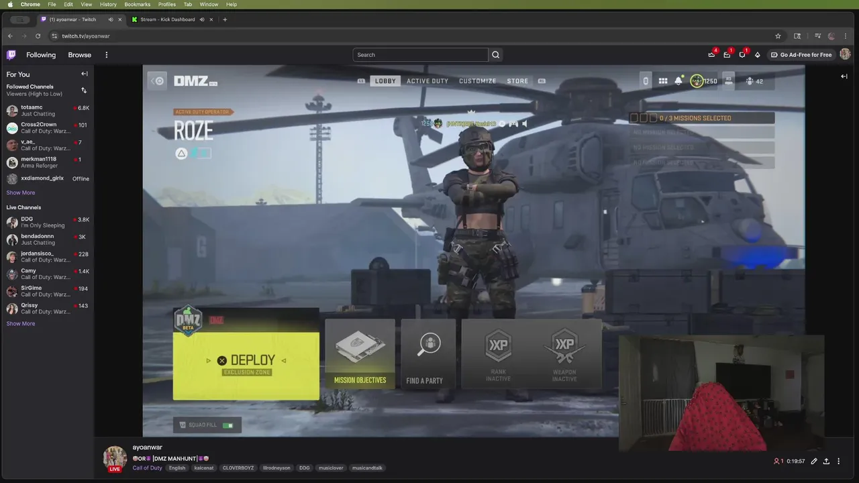
Task: Open jordansisco_ live channel
Action: coord(47,257)
